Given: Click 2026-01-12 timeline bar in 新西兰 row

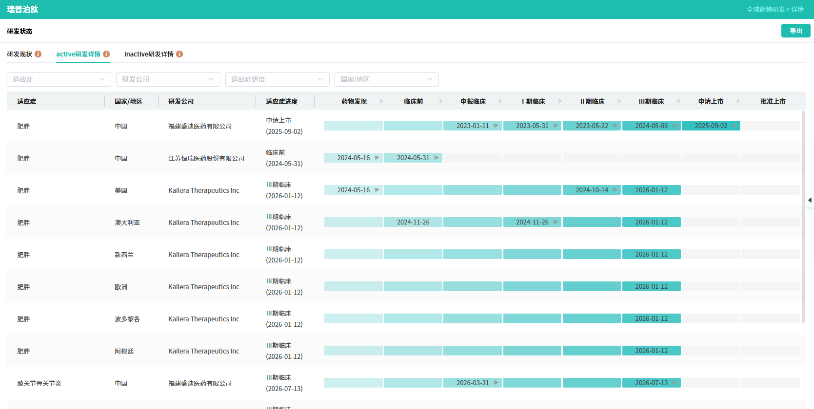Looking at the screenshot, I should pyautogui.click(x=652, y=254).
